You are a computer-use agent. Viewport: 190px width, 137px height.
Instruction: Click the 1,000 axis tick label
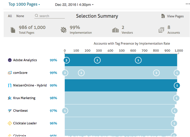click(x=179, y=51)
